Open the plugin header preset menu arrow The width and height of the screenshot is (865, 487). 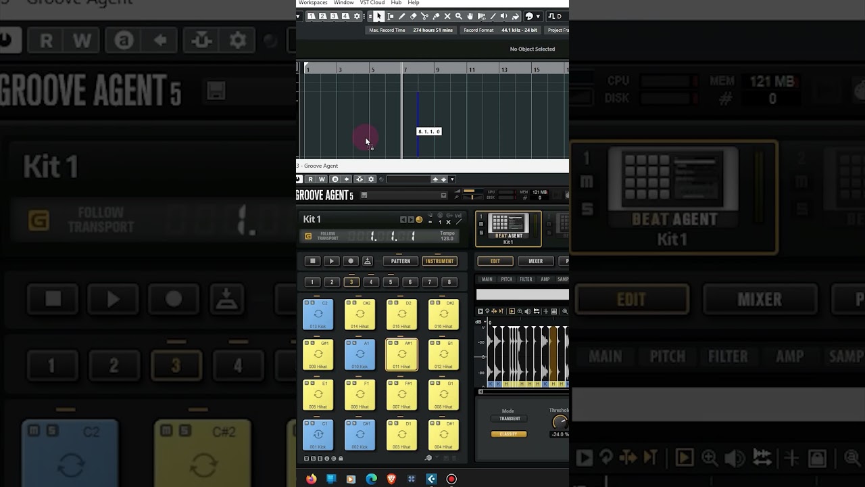coord(452,179)
